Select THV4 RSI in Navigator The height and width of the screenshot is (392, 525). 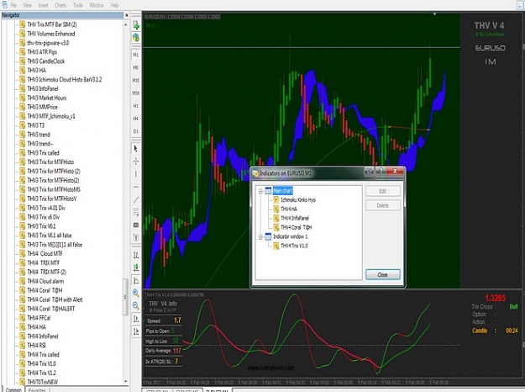(36, 346)
